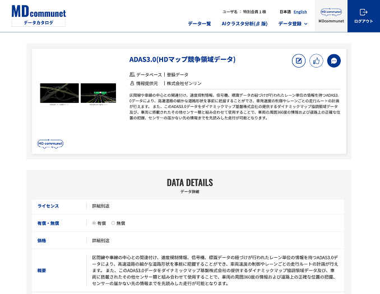Click the MDcommunet cloud icon in header

[331, 12]
